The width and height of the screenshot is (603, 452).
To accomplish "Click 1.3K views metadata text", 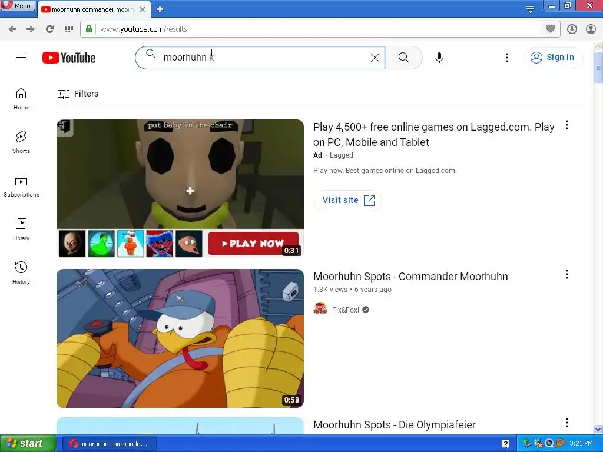I will point(330,290).
